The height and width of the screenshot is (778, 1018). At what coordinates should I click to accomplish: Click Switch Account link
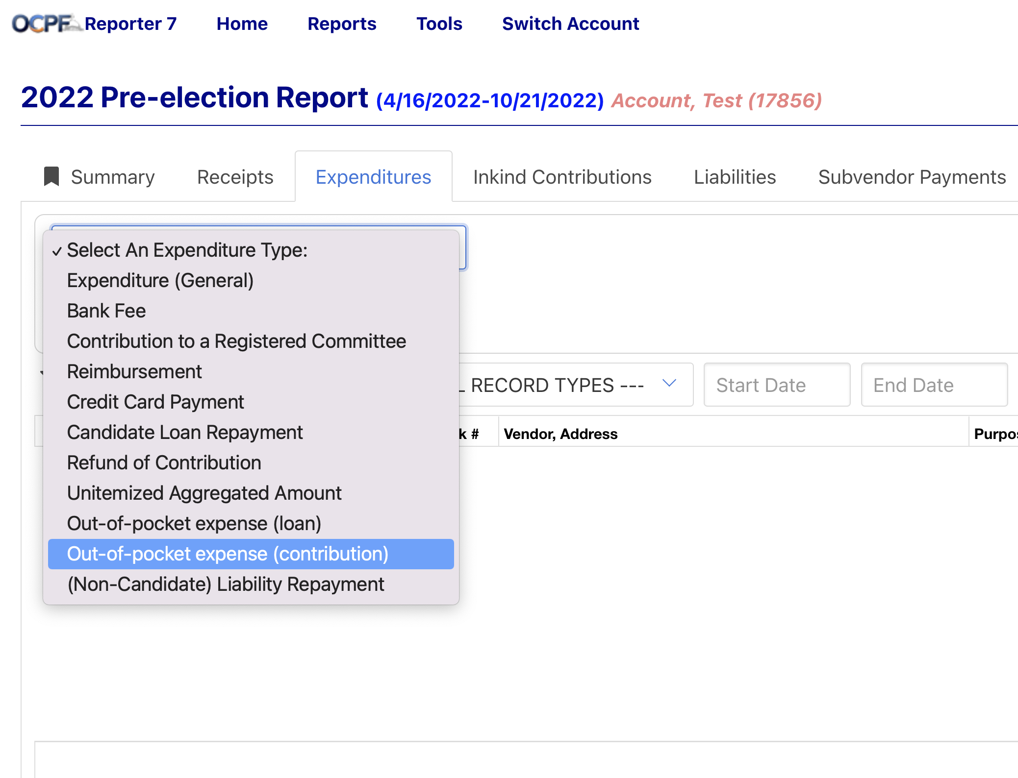570,24
